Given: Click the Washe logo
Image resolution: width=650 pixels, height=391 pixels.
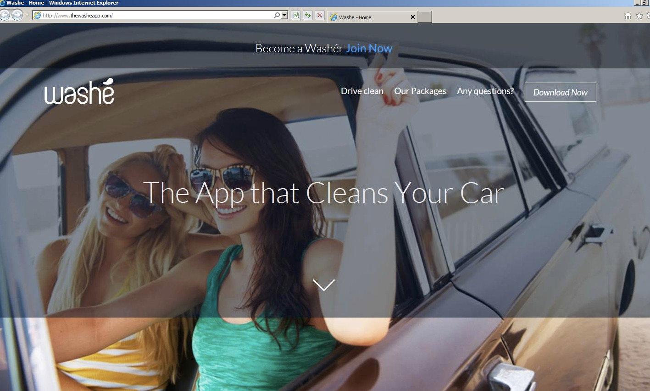Looking at the screenshot, I should pyautogui.click(x=79, y=92).
